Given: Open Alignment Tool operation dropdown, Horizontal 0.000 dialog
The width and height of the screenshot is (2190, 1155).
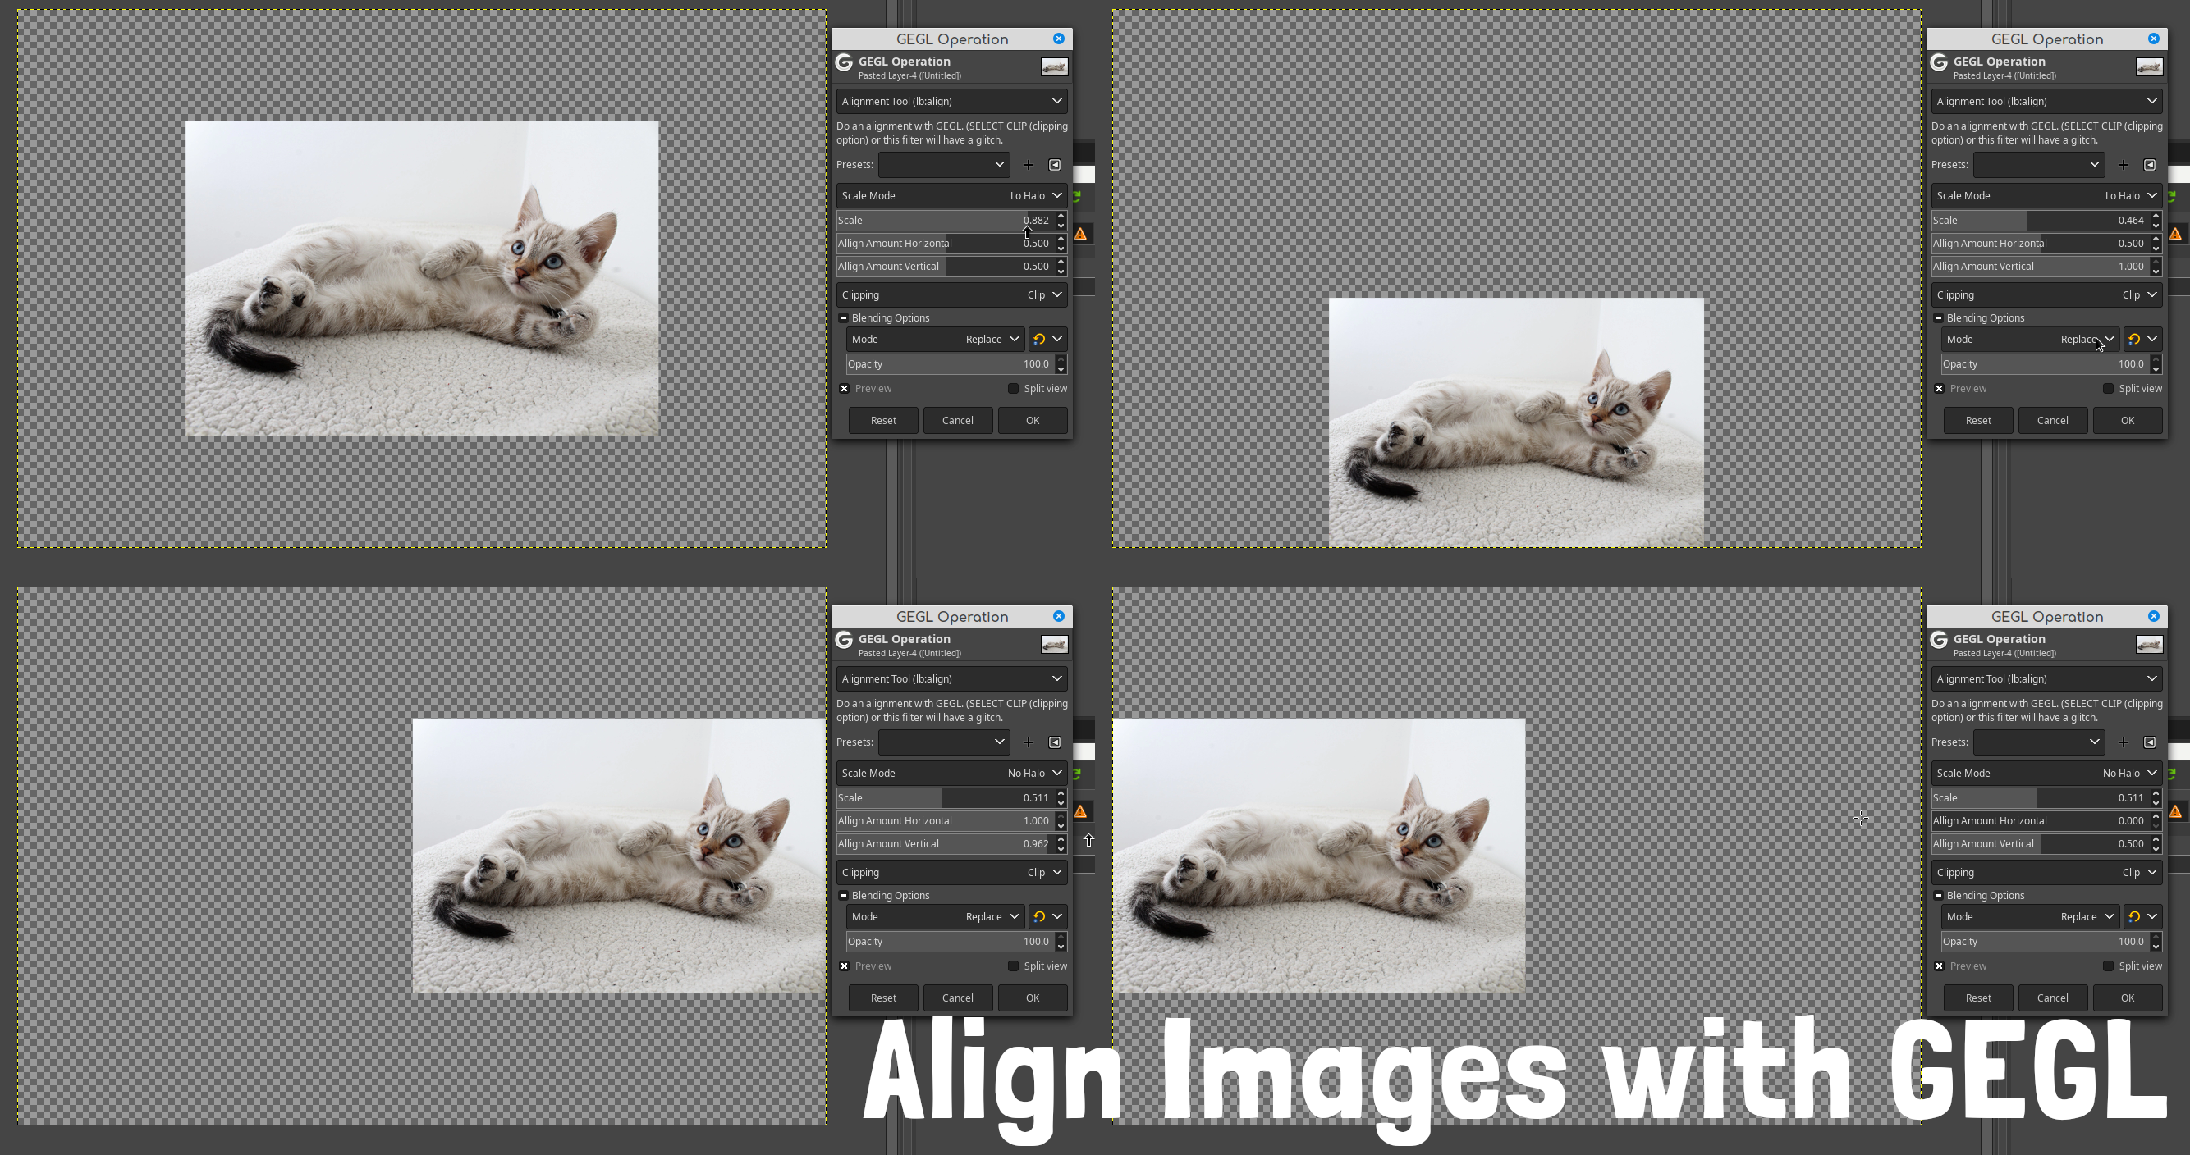Looking at the screenshot, I should [x=2046, y=678].
